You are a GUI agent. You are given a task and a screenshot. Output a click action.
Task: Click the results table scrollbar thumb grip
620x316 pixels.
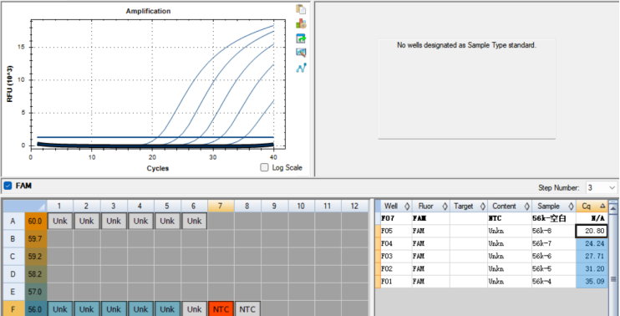[x=613, y=279]
